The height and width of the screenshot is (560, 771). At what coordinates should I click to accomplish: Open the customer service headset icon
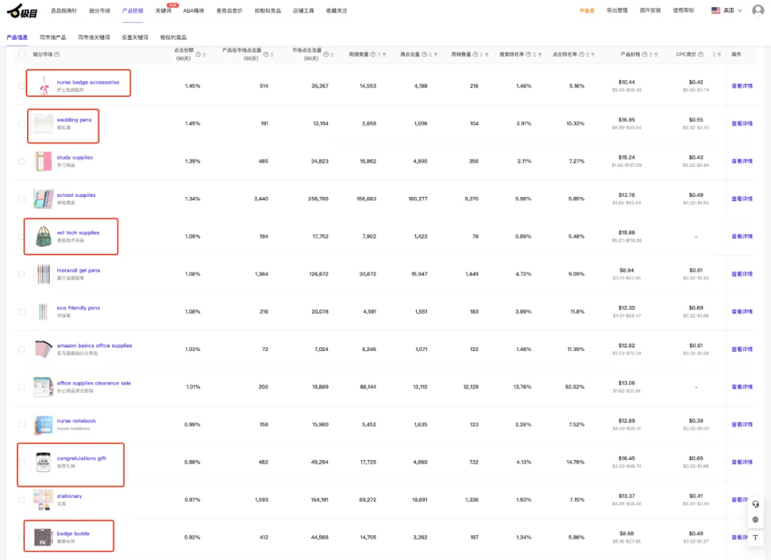click(755, 504)
